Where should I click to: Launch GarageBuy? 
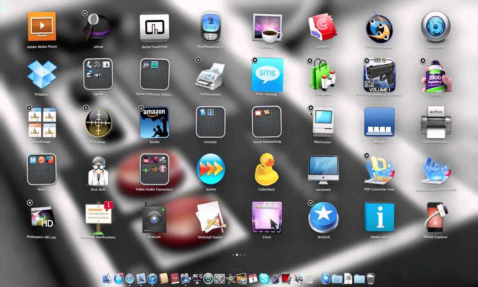324,75
